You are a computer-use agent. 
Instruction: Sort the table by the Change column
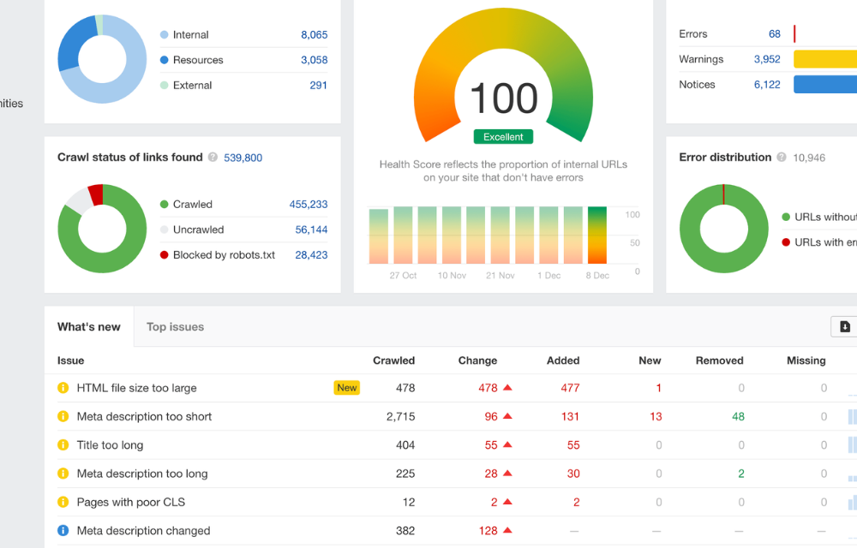pyautogui.click(x=477, y=360)
